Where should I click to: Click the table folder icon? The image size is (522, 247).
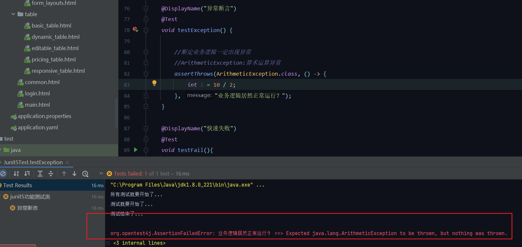pos(20,14)
